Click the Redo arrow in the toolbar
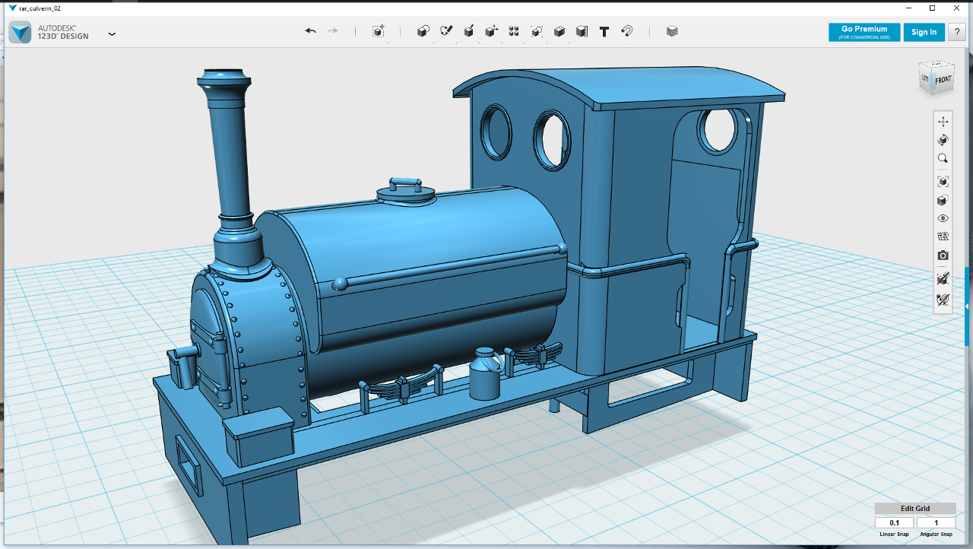Image resolution: width=973 pixels, height=549 pixels. tap(332, 31)
